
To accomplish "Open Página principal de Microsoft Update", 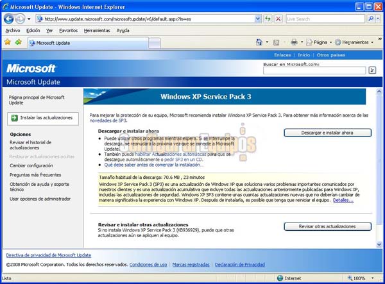I will (37, 100).
